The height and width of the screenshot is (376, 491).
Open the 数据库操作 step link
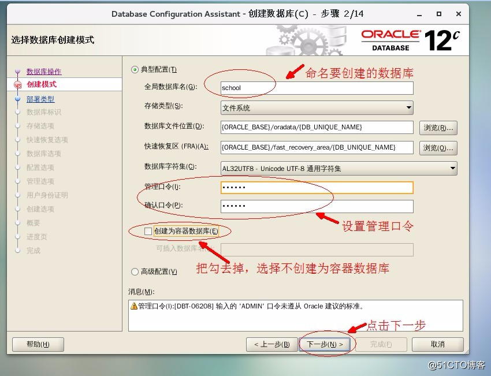44,72
